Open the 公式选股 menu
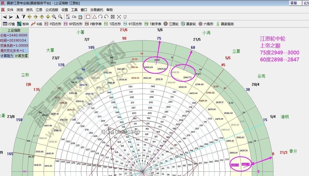 pyautogui.click(x=52, y=10)
